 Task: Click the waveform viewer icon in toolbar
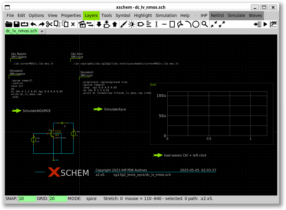tap(273, 24)
